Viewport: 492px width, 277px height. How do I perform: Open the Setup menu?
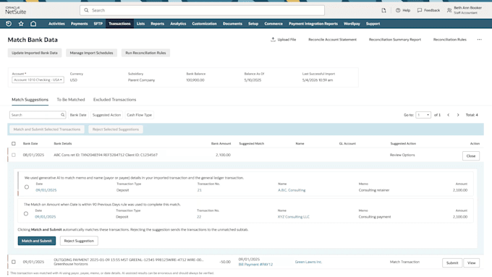tap(253, 24)
